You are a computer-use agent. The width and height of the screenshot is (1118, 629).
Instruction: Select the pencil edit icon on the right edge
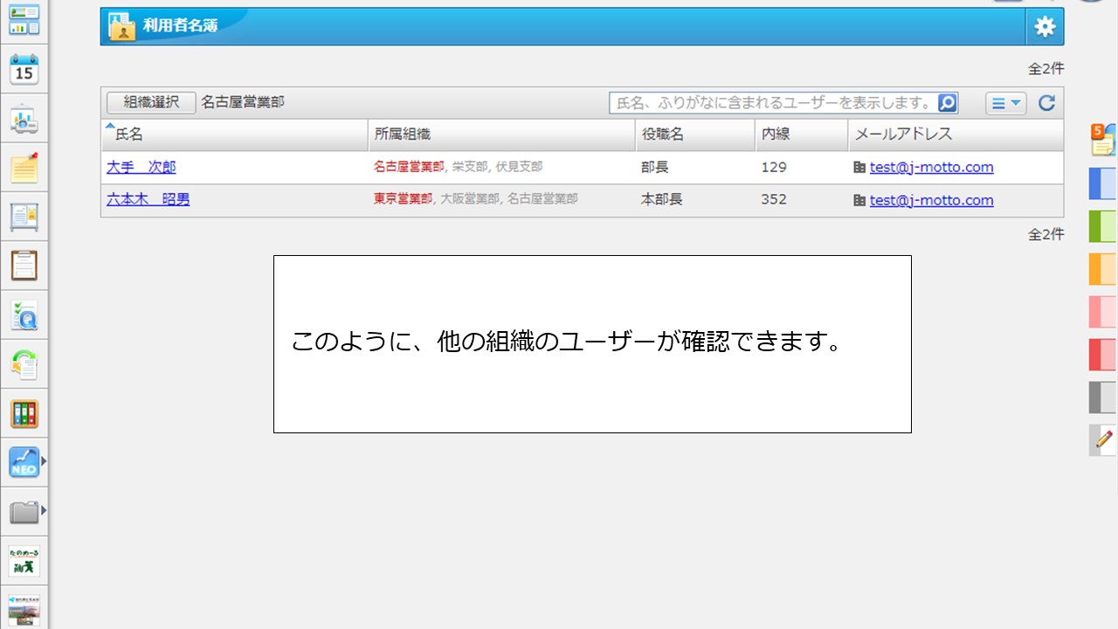point(1103,439)
